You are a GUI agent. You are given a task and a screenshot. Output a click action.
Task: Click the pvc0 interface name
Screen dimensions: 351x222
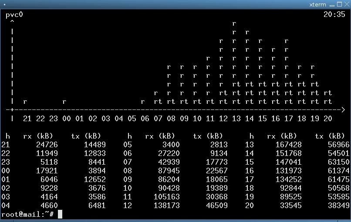(14, 14)
